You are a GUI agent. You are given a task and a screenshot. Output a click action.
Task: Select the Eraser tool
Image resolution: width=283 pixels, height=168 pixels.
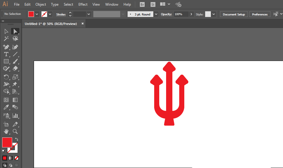15,68
